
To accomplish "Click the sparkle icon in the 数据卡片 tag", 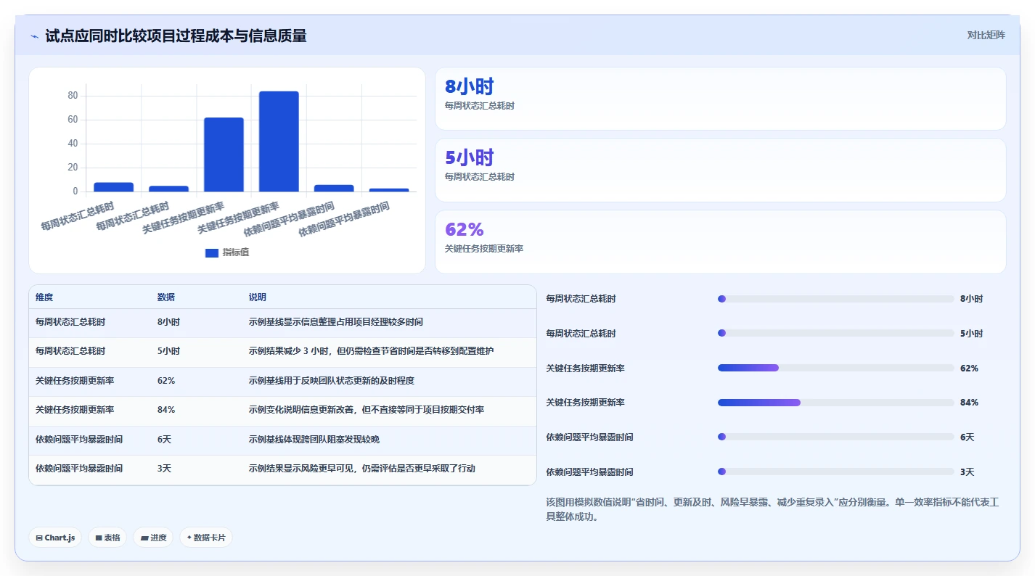I will [189, 538].
